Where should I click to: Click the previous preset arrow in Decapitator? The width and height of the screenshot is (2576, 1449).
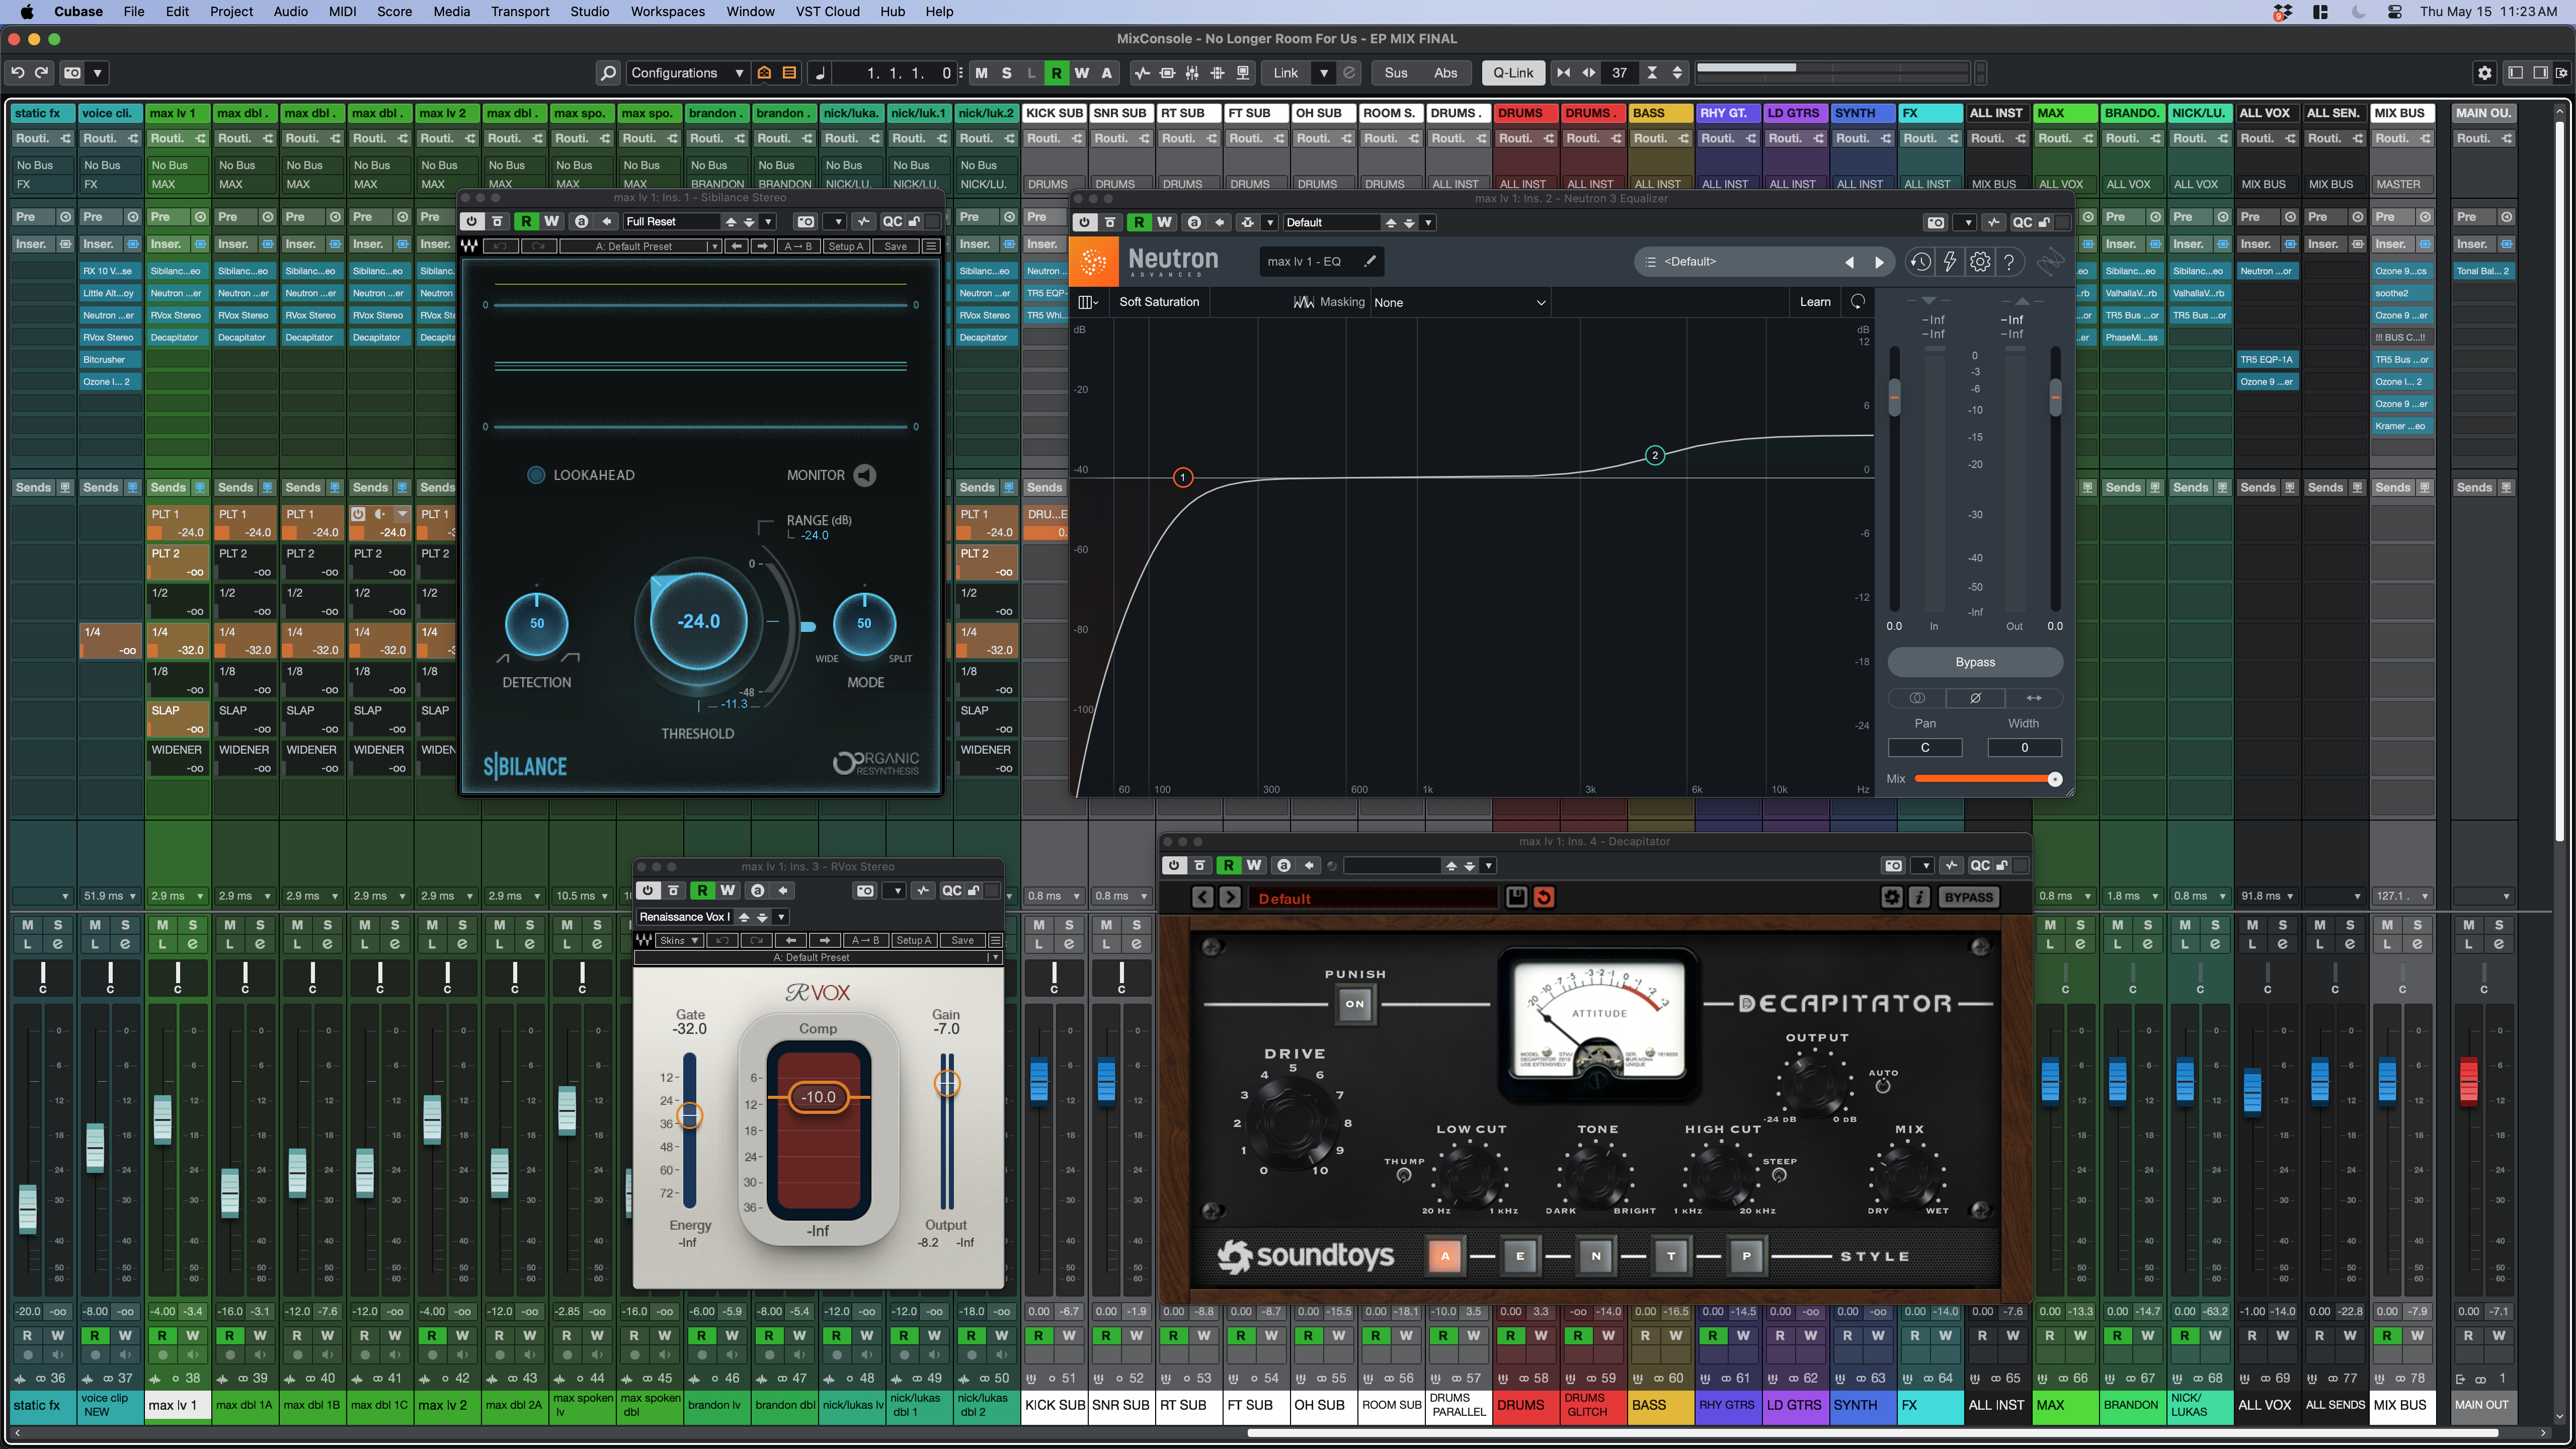(1203, 897)
